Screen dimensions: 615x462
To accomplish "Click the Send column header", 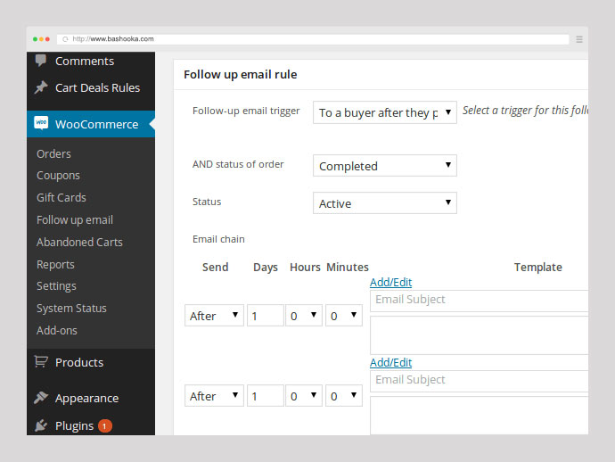I will tap(216, 268).
